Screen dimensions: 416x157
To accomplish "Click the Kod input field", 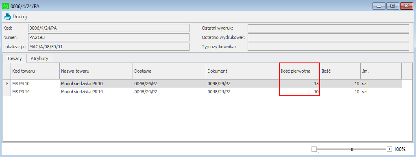I will click(109, 28).
